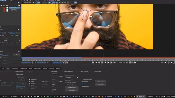Open the Finger track layer color swatch
Screen dimensions: 175x98
point(7,11)
